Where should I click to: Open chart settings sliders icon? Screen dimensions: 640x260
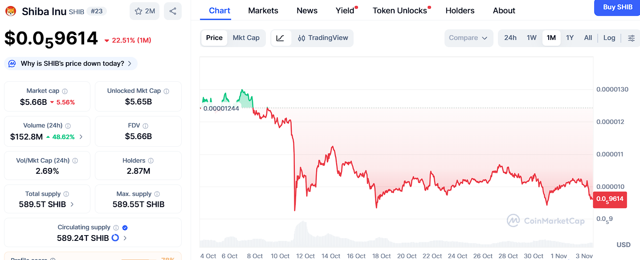[631, 38]
